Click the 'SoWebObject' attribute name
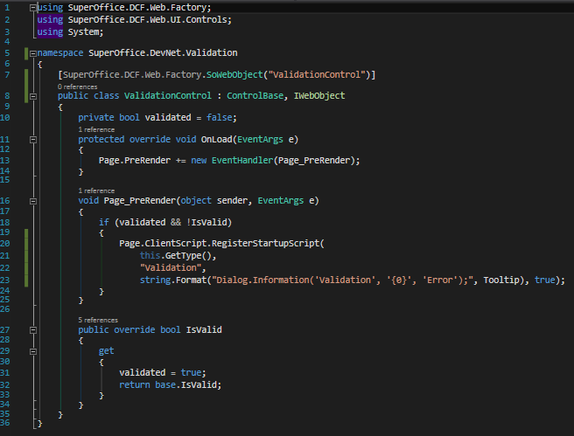Image resolution: width=574 pixels, height=436 pixels. [x=234, y=74]
